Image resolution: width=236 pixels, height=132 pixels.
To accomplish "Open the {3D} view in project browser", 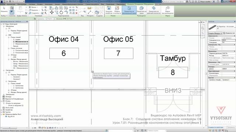I will 15,57.
